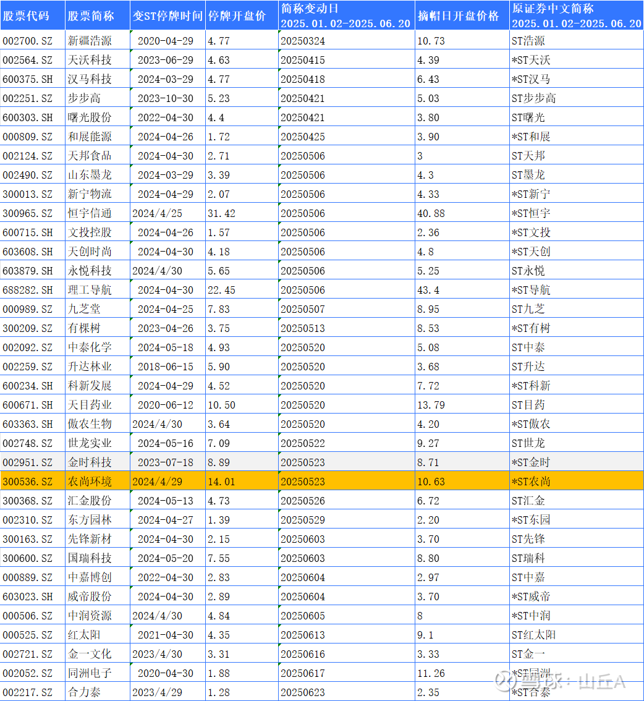
Task: Select the 汇金股份 cell
Action: coord(98,501)
